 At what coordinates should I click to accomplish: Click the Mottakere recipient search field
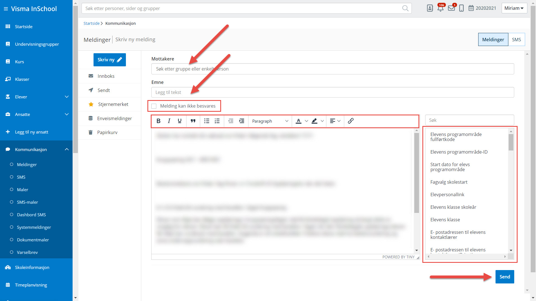(332, 69)
